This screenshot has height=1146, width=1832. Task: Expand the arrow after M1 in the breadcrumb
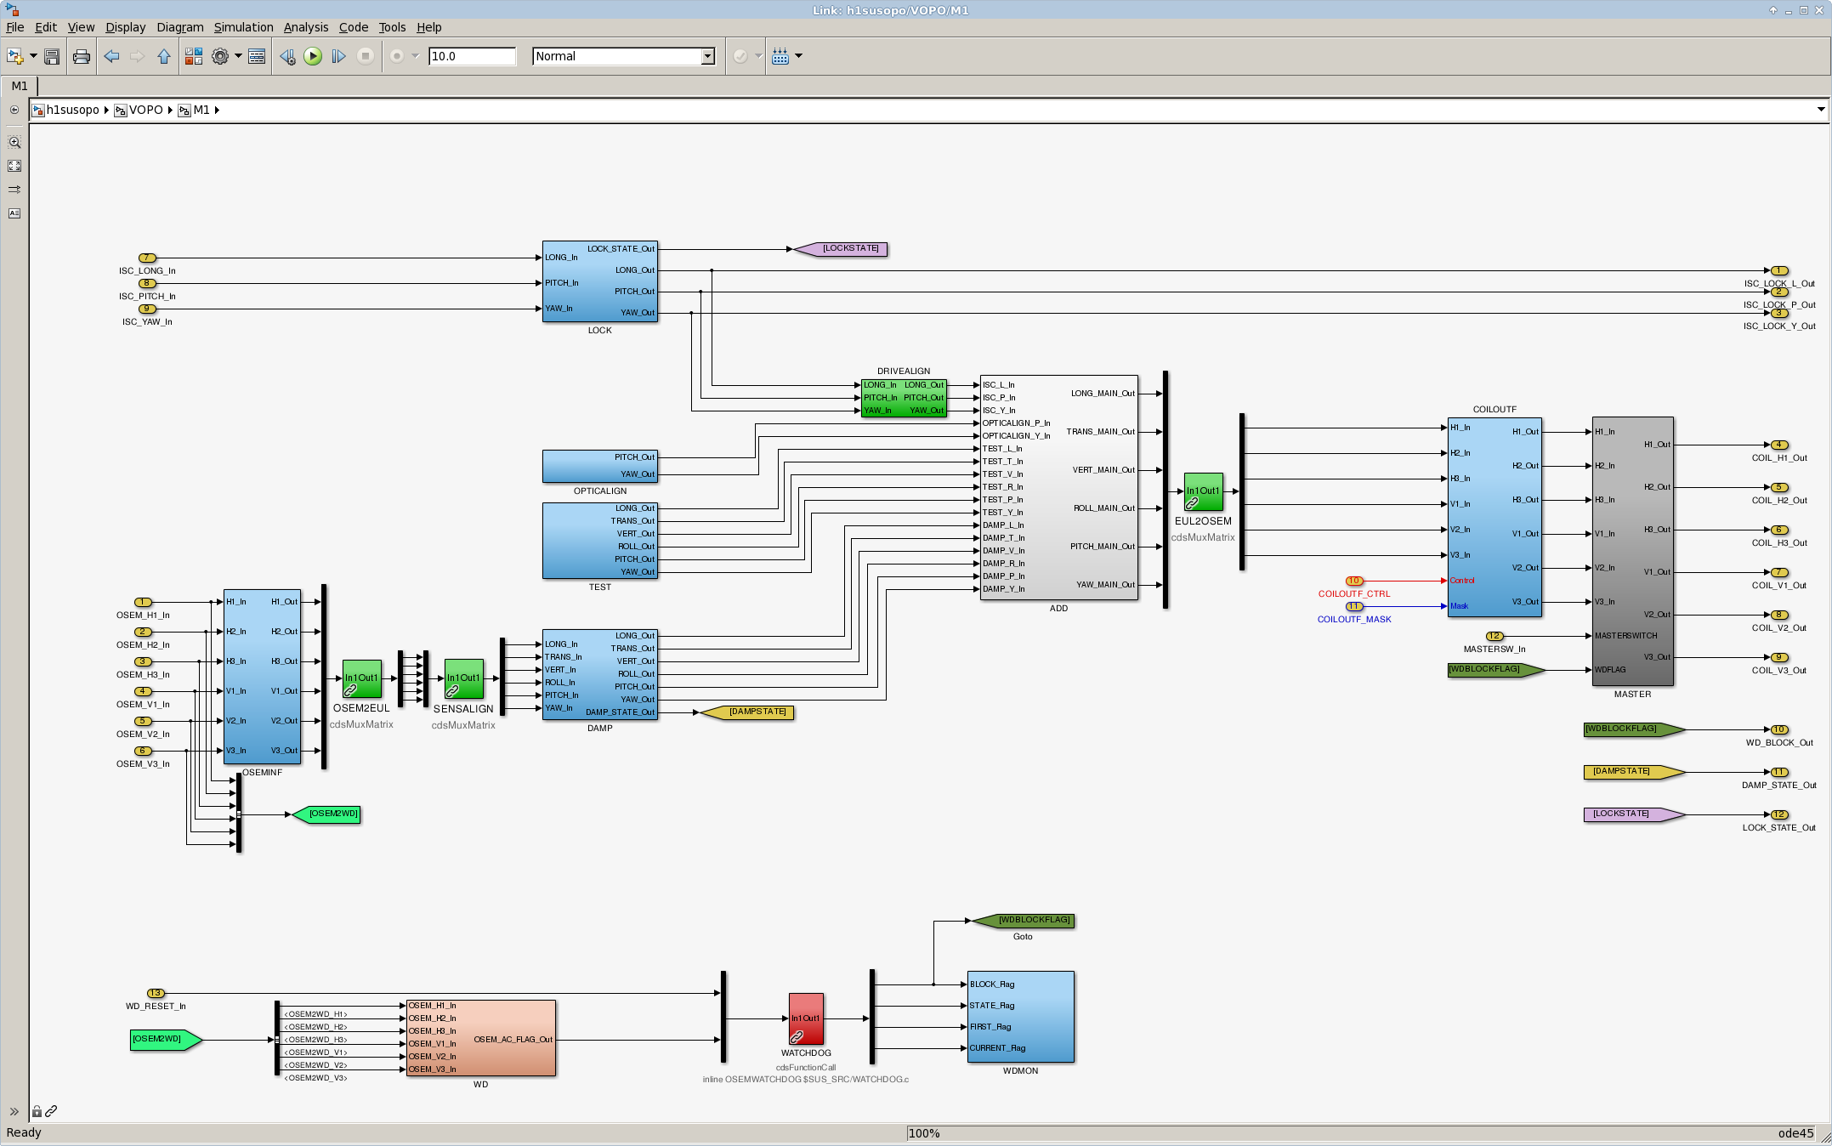pyautogui.click(x=218, y=110)
